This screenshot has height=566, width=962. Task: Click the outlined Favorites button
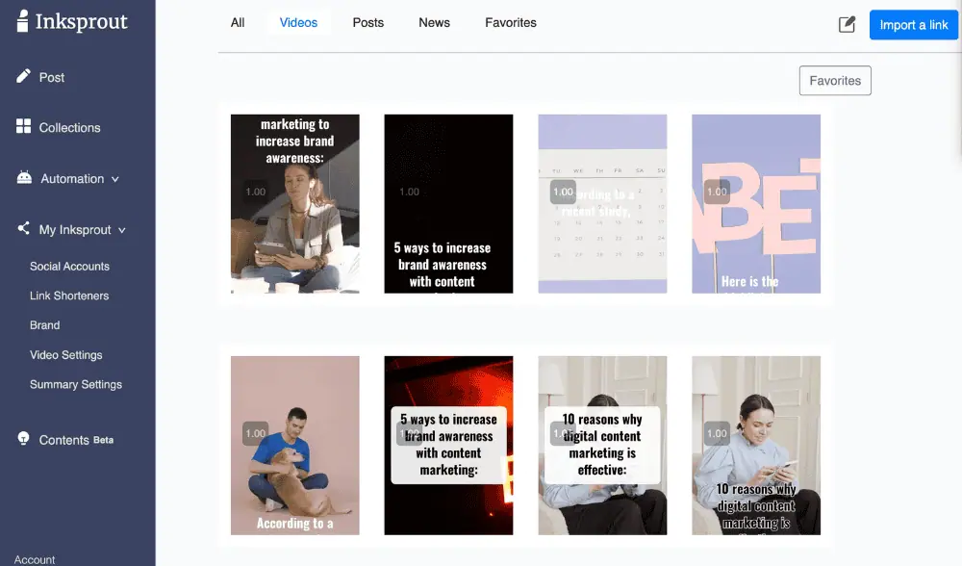tap(834, 81)
